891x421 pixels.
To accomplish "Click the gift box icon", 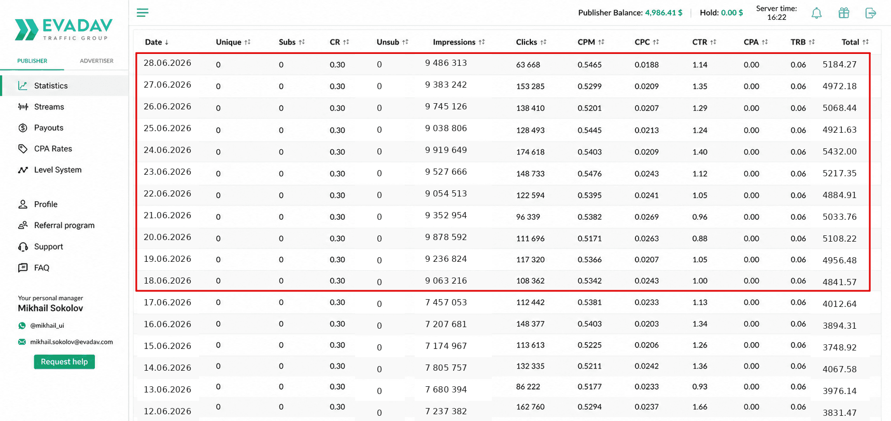I will pyautogui.click(x=844, y=13).
